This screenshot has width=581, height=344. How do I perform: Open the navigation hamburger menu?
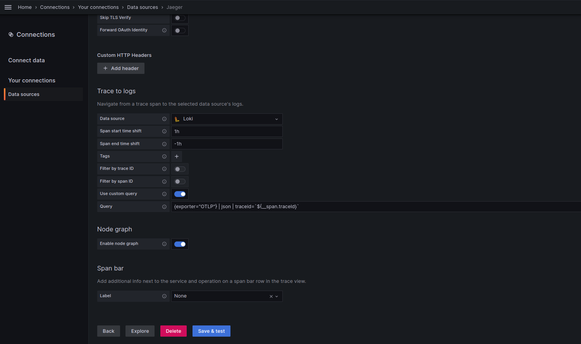8,7
